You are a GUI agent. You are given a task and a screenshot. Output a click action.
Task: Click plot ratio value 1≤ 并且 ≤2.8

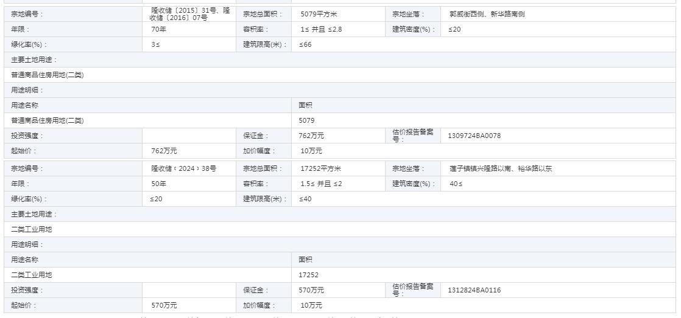(x=320, y=29)
